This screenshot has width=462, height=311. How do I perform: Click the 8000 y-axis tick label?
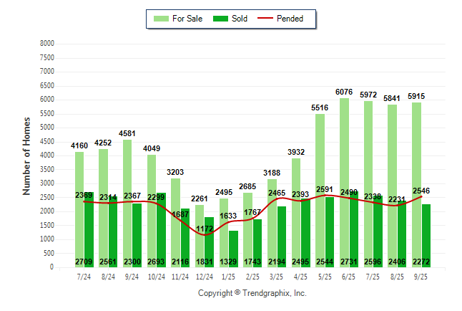(47, 44)
